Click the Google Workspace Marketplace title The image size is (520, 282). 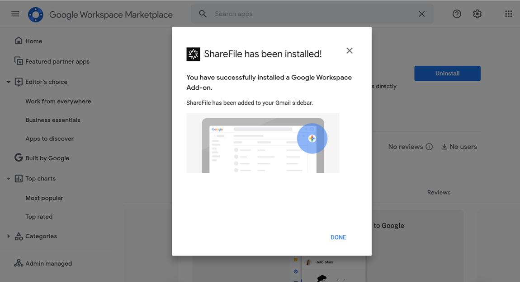(x=111, y=14)
